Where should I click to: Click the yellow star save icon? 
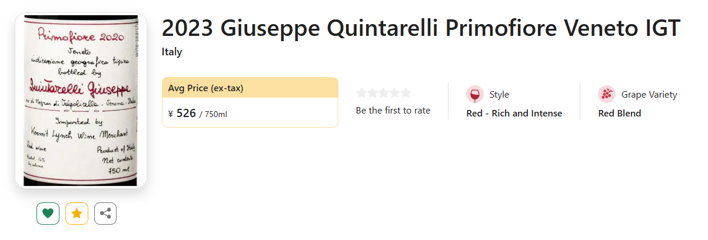tap(77, 214)
